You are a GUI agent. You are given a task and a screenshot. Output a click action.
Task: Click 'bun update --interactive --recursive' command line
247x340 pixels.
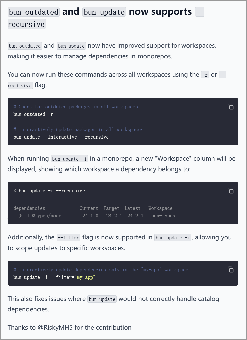pos(61,137)
